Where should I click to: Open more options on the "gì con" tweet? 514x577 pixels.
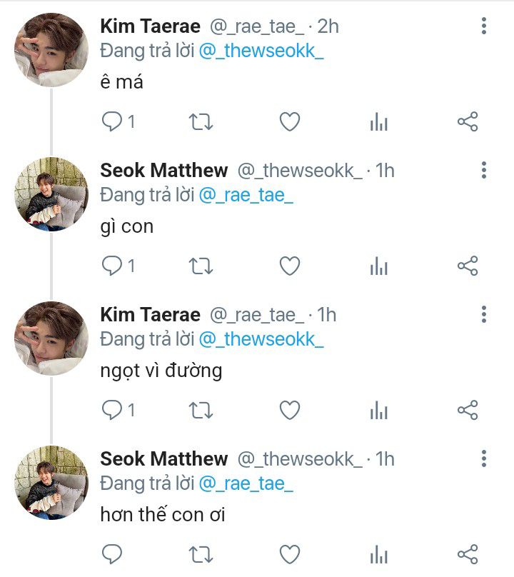484,170
